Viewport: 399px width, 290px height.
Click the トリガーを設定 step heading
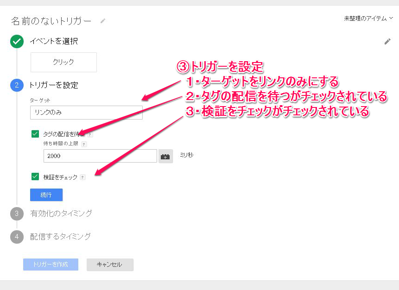[x=54, y=85]
